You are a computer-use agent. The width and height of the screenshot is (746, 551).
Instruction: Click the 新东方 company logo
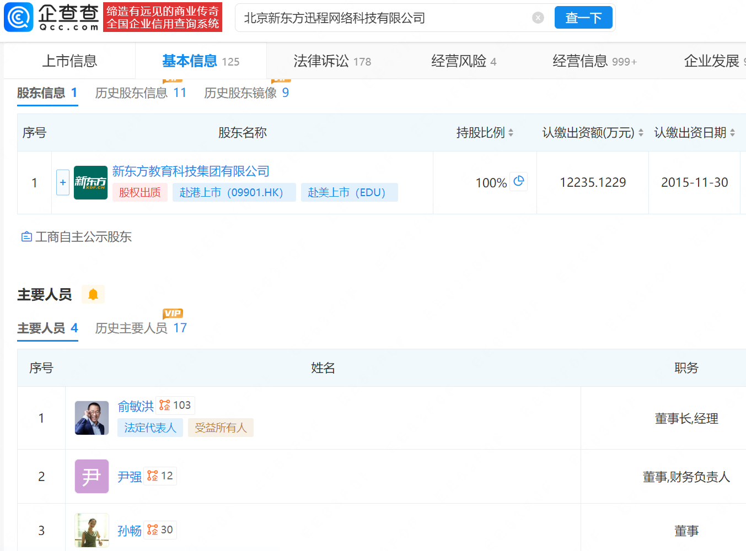[90, 182]
